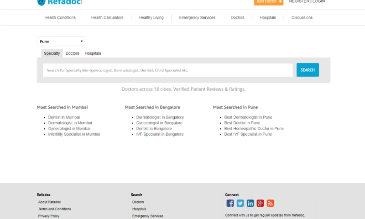The image size is (365, 219).
Task: Click the Most Searched in Mumbai heading
Action: (x=62, y=107)
